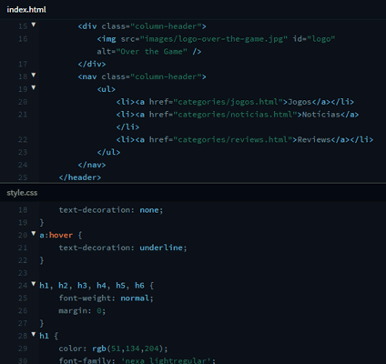Collapse the ul fold triangle at line 19
This screenshot has height=364, width=386.
34,87
